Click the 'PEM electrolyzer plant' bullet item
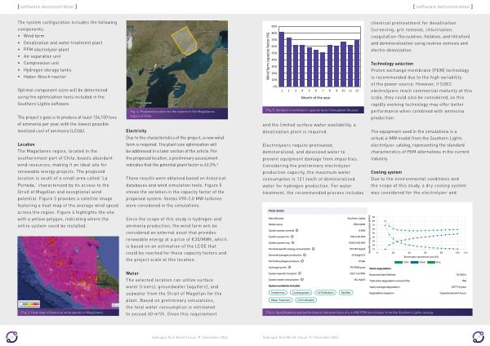This screenshot has height=346, width=490. (47, 49)
